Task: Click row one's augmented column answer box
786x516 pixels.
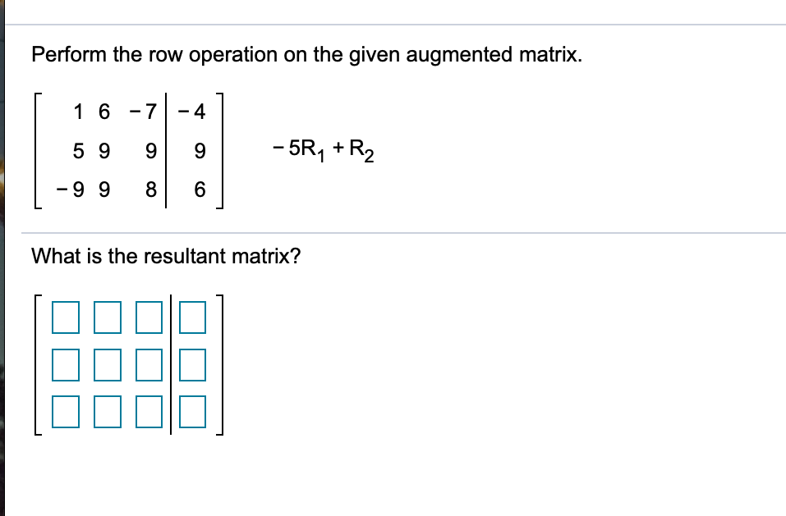Action: coord(191,318)
